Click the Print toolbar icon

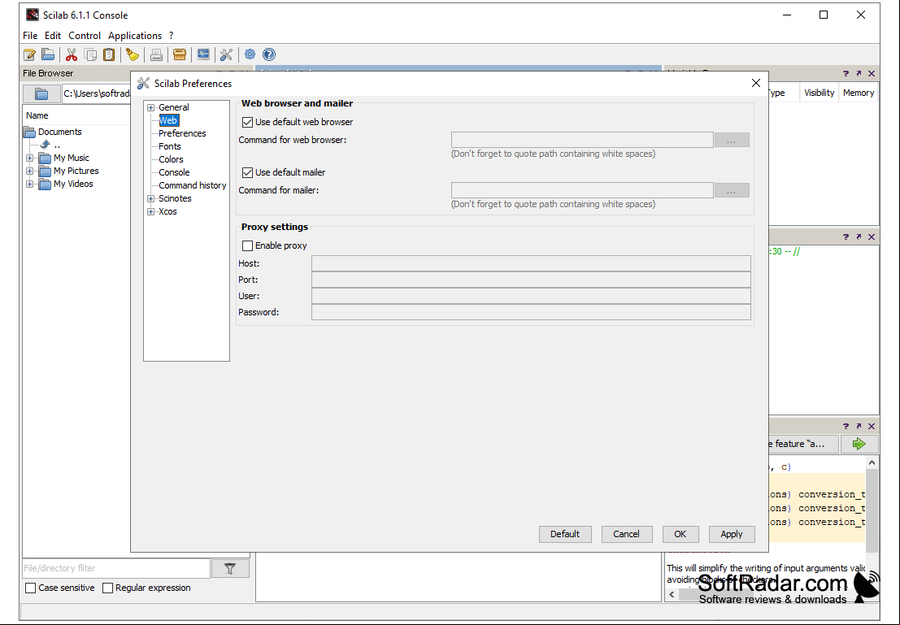156,54
